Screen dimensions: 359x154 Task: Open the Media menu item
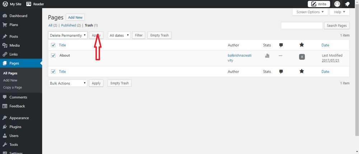click(14, 46)
